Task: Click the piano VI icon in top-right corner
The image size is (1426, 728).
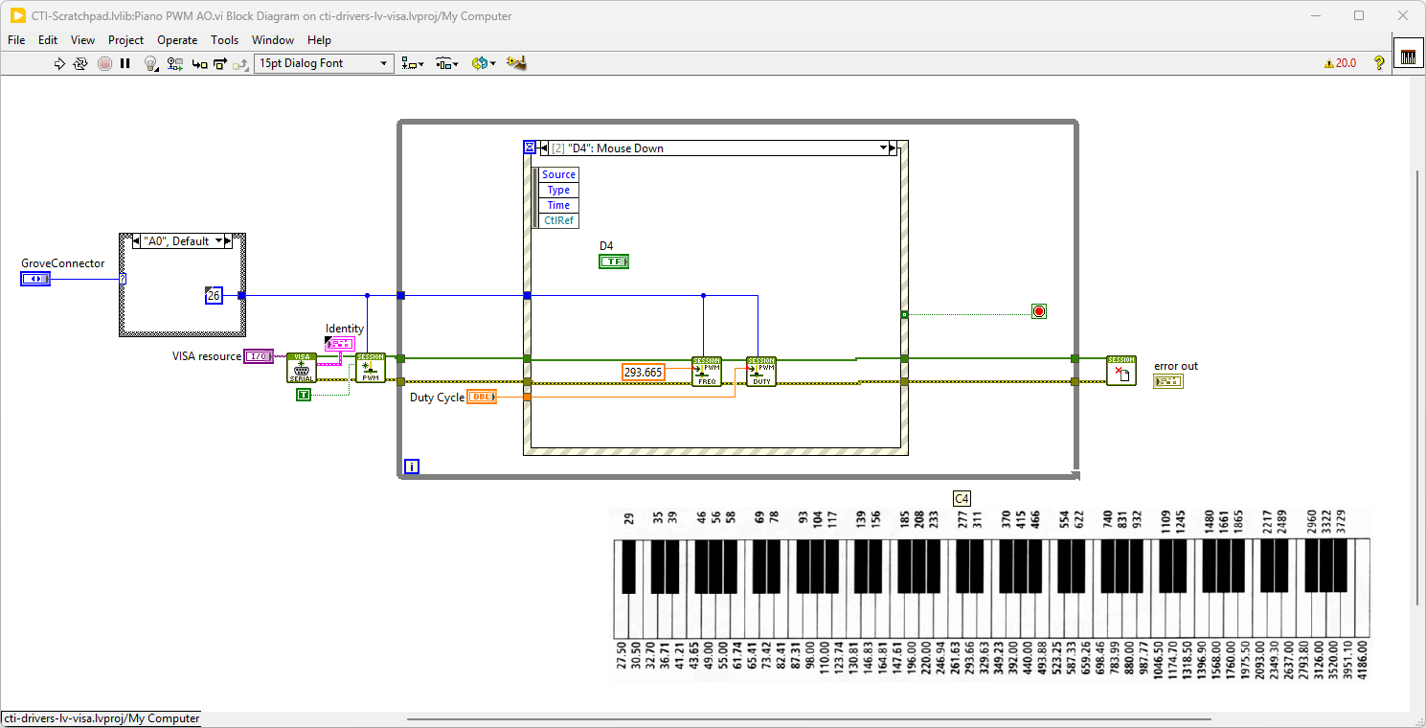Action: (1408, 57)
